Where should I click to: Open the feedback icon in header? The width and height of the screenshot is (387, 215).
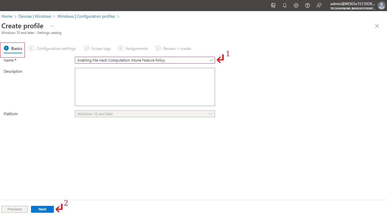(x=319, y=5)
